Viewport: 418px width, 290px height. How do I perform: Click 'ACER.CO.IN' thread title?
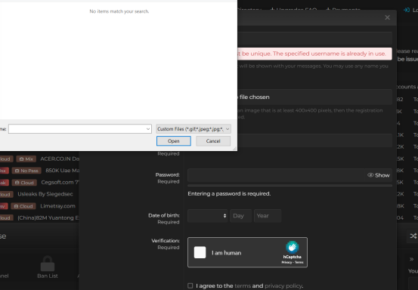coord(60,159)
